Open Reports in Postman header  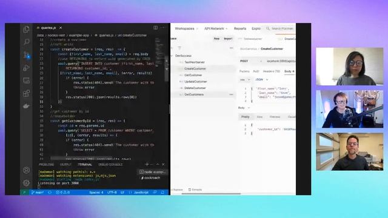(x=240, y=28)
